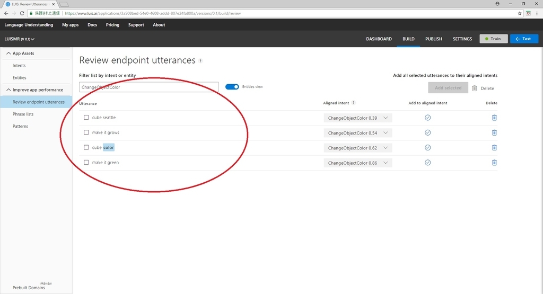Add 'cube seattle' to aligned intent checkmark
This screenshot has height=294, width=543.
click(x=428, y=118)
